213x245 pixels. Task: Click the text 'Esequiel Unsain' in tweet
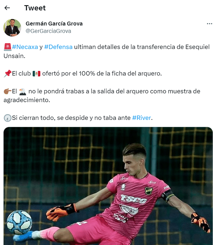point(106,51)
